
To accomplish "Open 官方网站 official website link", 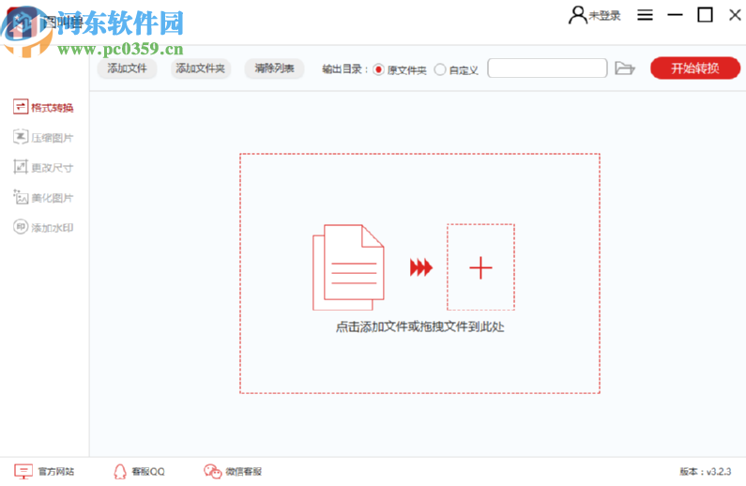I will pos(44,471).
